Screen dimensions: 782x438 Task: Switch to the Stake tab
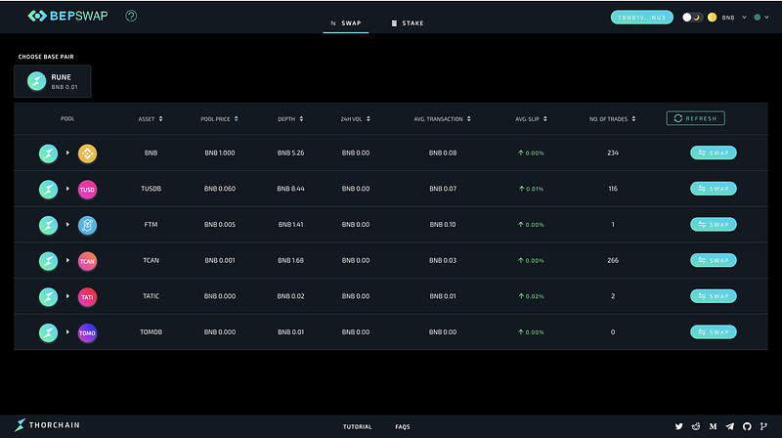(x=408, y=22)
